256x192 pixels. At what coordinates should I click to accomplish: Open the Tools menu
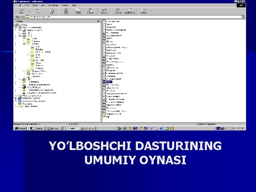click(65, 5)
